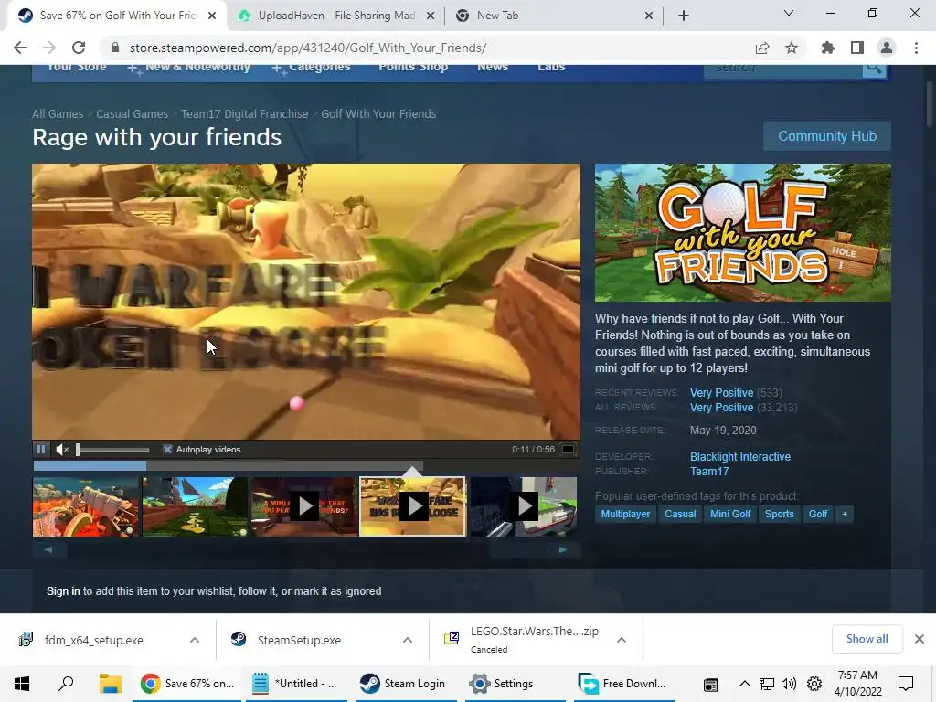Viewport: 936px width, 702px height.
Task: Unmute the trailer video sound
Action: [x=62, y=449]
